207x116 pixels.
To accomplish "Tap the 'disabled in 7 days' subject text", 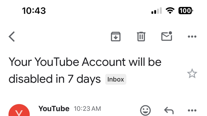I will point(55,79).
